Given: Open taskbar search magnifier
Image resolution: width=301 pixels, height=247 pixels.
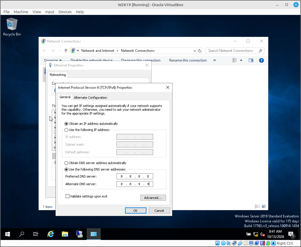Looking at the screenshot, I should (x=22, y=234).
